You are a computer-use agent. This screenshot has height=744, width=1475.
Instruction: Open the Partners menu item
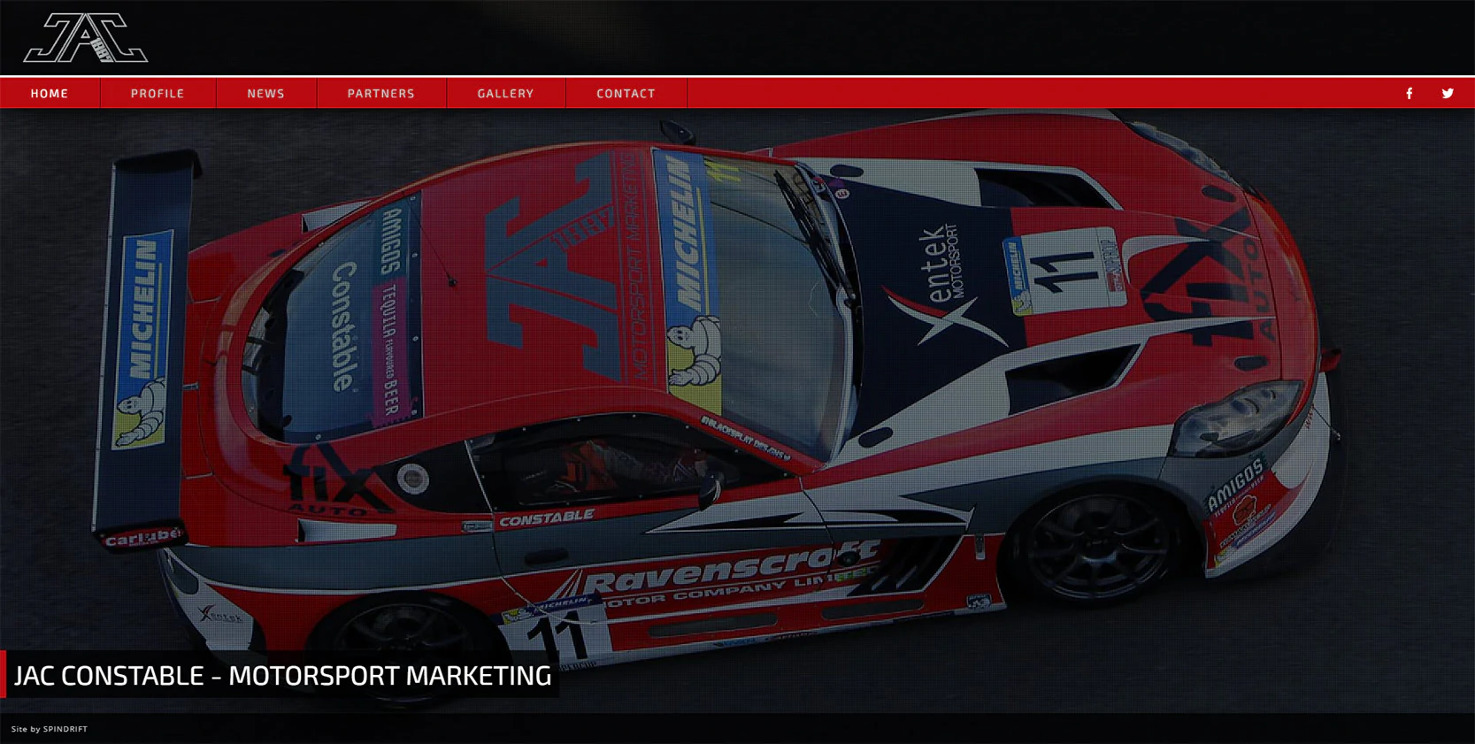380,93
